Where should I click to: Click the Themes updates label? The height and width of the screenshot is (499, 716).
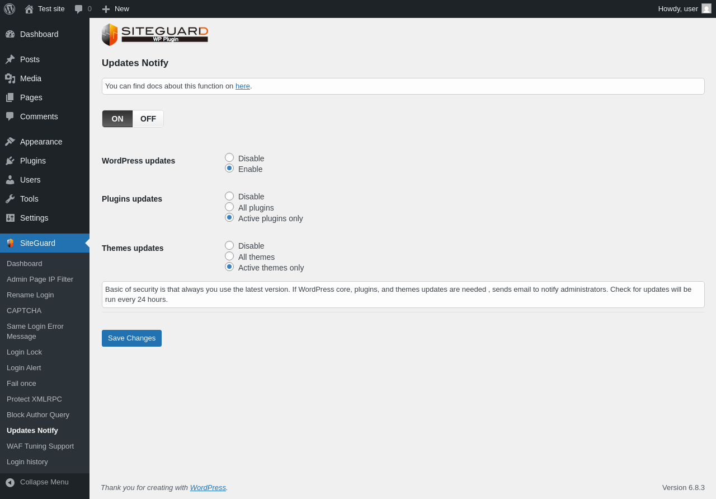133,248
